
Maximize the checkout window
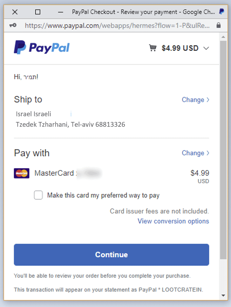(37, 12)
